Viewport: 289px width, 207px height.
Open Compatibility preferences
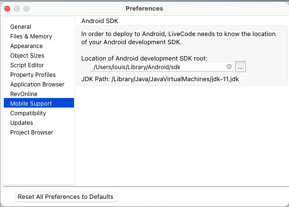[x=28, y=113]
